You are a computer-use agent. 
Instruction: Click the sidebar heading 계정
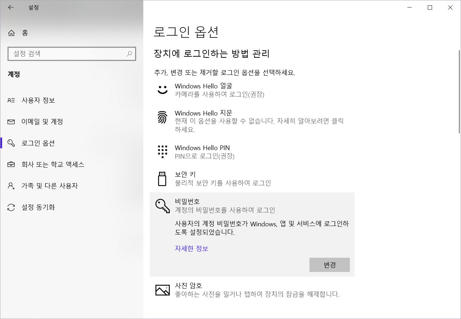(14, 74)
